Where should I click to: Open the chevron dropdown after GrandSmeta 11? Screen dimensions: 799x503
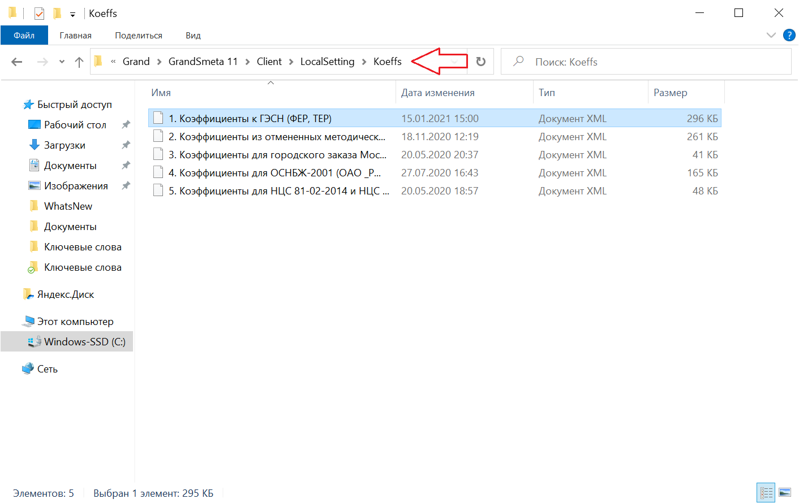[247, 62]
